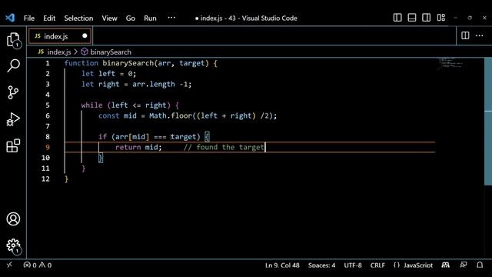Toggle the secondary sidebar layout icon
The width and height of the screenshot is (492, 277).
click(427, 18)
